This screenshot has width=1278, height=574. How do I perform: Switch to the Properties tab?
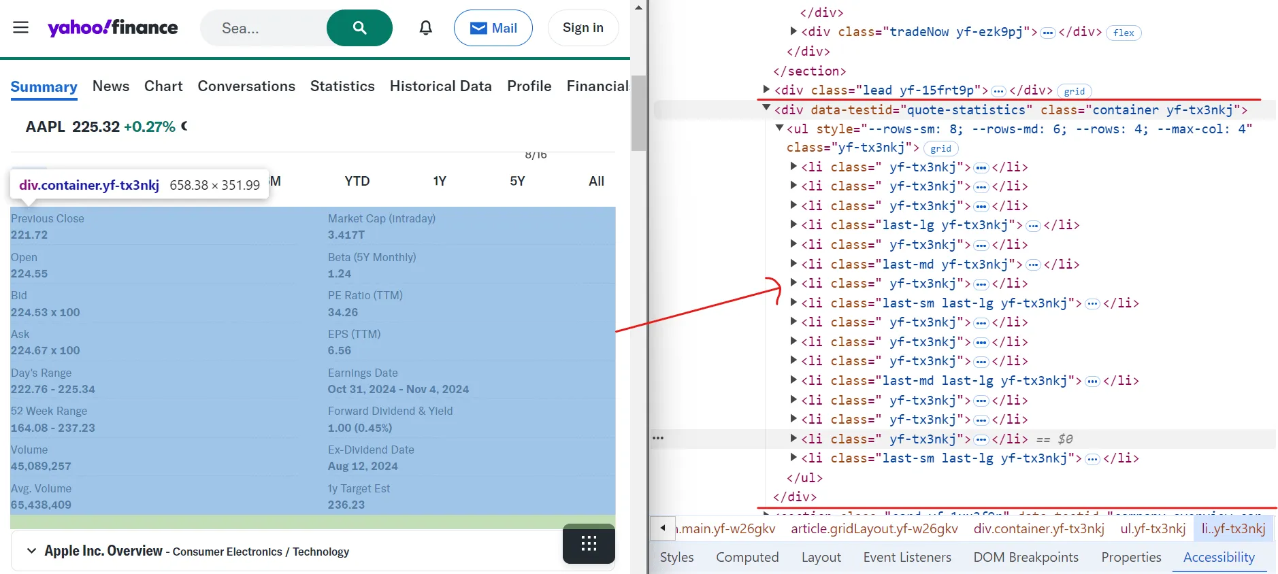click(1131, 557)
